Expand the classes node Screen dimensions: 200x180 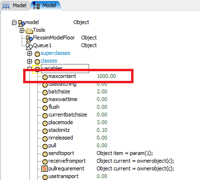[x=29, y=61]
